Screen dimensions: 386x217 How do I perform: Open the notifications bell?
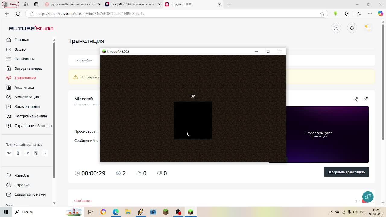click(x=352, y=28)
